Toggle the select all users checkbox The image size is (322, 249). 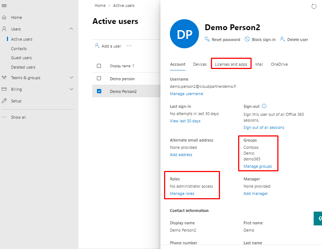coord(99,66)
